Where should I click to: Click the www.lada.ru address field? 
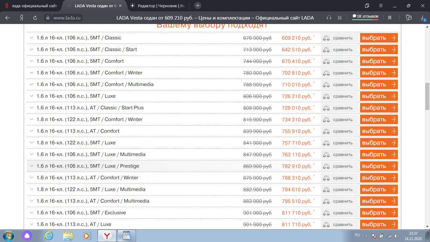(x=67, y=18)
